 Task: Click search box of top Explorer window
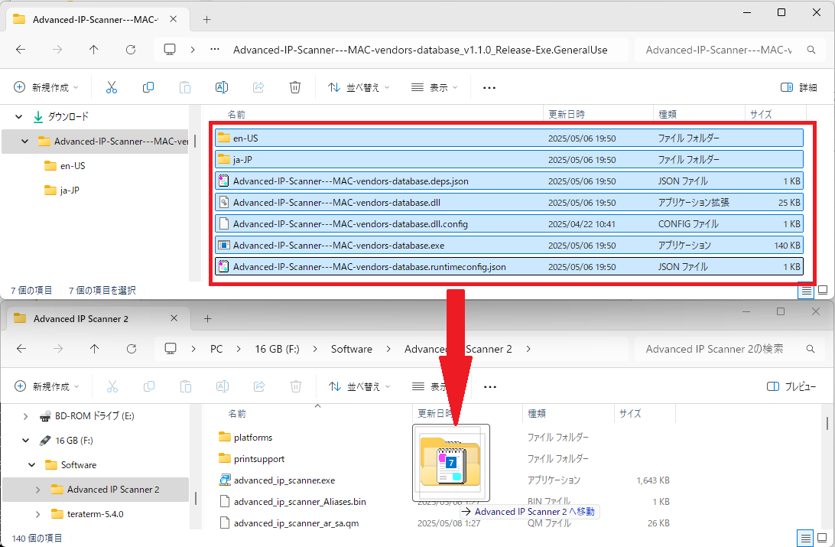[731, 50]
